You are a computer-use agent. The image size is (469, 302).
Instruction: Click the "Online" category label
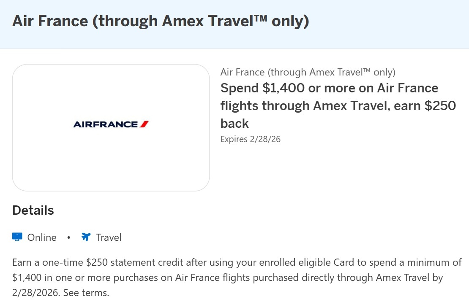(42, 237)
